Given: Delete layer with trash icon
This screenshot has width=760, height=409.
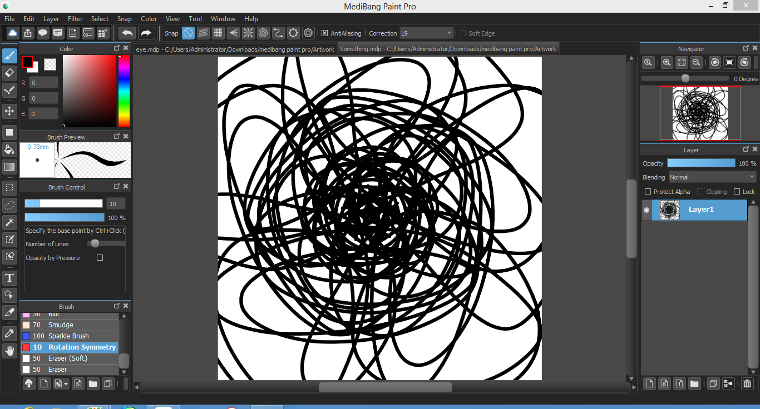Looking at the screenshot, I should 747,383.
